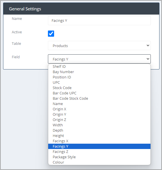This screenshot has width=162, height=170.
Task: Select Origin Z option
Action: point(99,120)
